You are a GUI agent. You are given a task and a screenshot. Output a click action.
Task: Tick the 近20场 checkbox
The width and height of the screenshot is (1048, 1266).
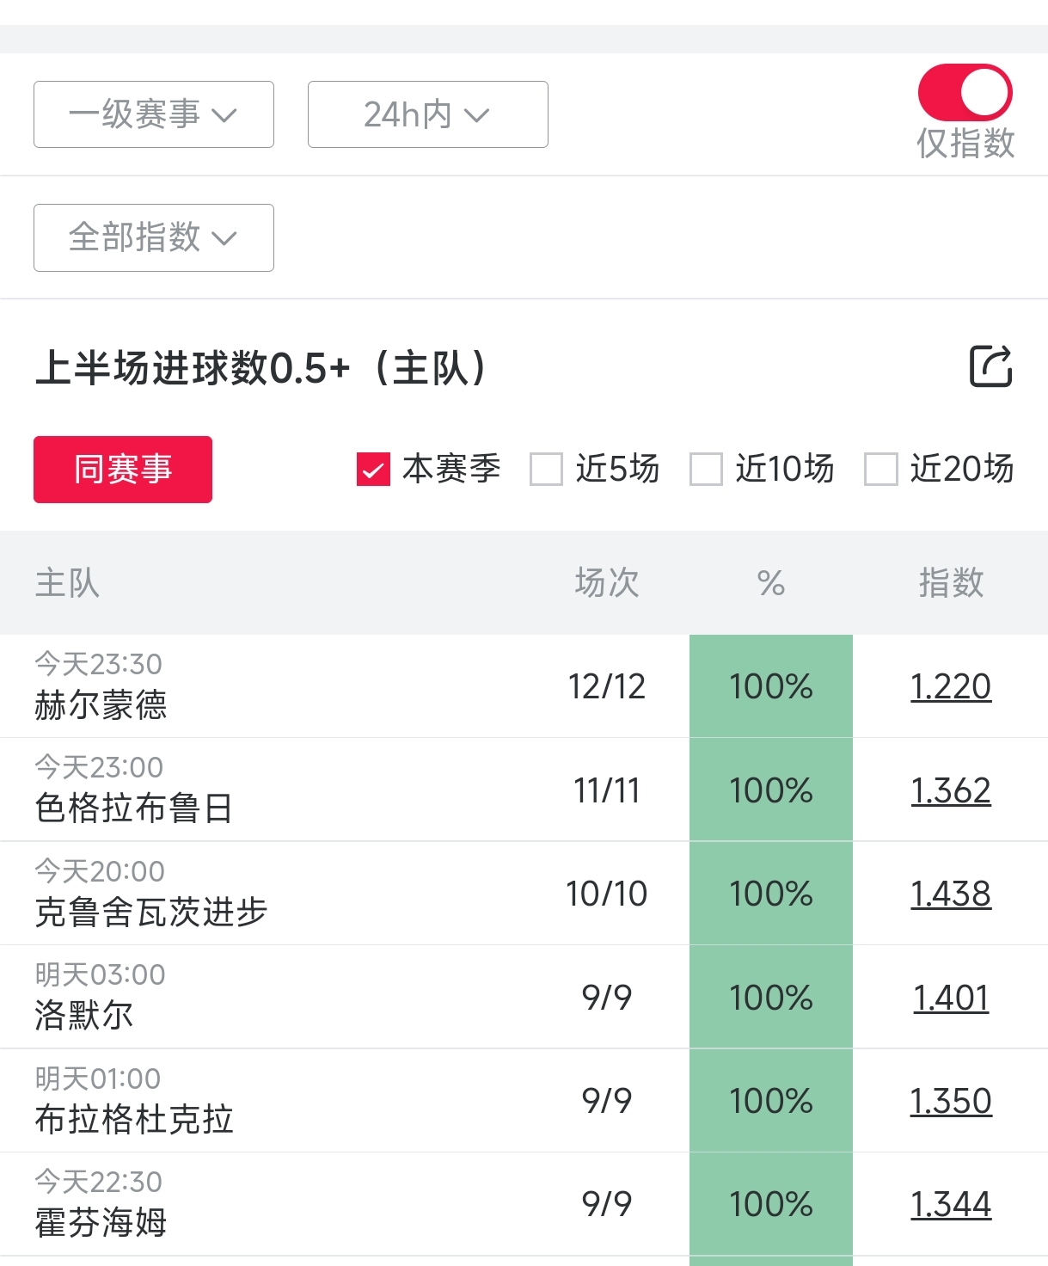pyautogui.click(x=880, y=470)
